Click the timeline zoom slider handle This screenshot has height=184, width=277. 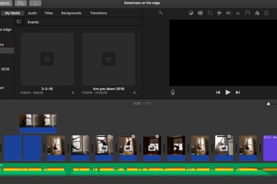268,104
